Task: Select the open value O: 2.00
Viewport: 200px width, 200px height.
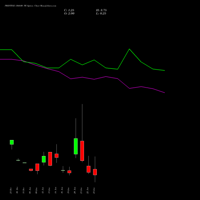Action: pyautogui.click(x=69, y=14)
